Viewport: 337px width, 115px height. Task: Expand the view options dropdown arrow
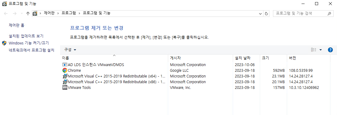click(321, 50)
